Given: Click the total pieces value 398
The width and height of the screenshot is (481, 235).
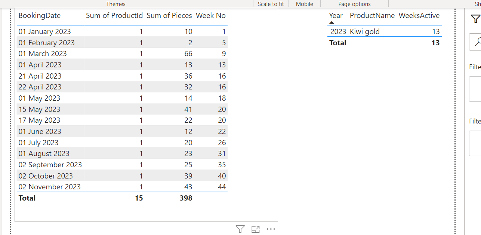Looking at the screenshot, I should (x=186, y=198).
